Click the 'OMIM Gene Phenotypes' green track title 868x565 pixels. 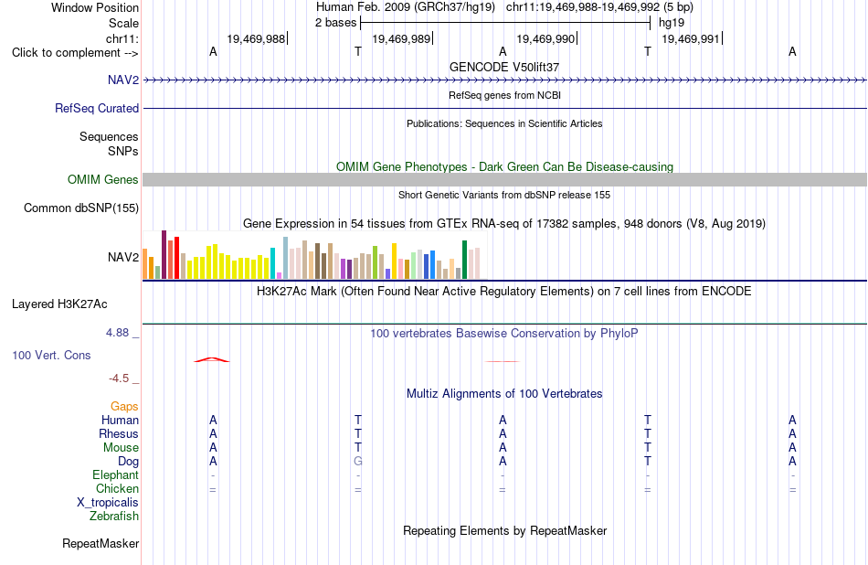tap(504, 166)
